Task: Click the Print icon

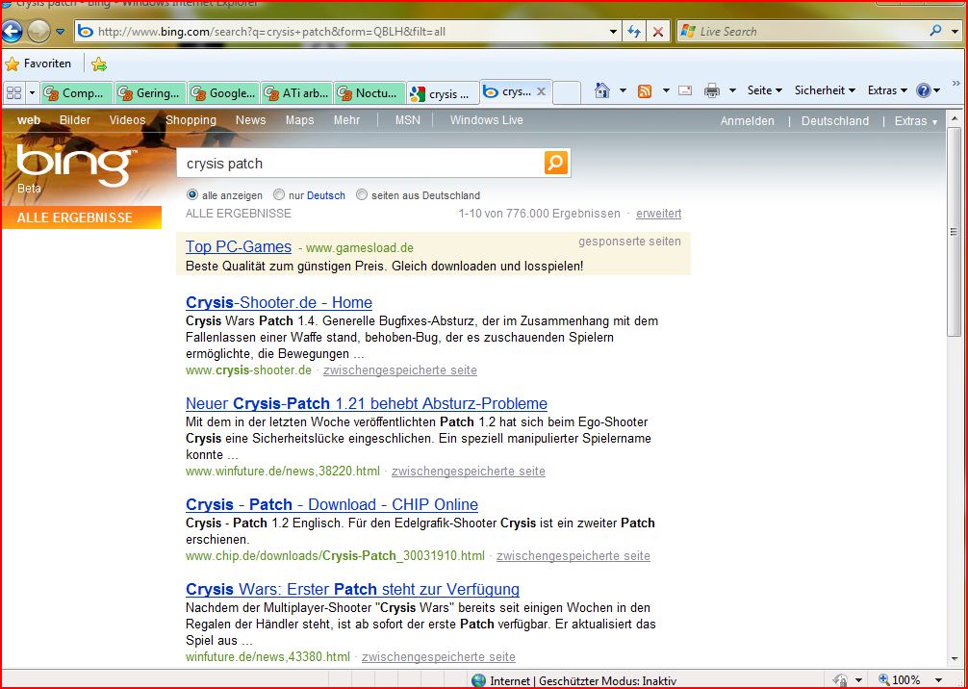Action: pos(712,90)
